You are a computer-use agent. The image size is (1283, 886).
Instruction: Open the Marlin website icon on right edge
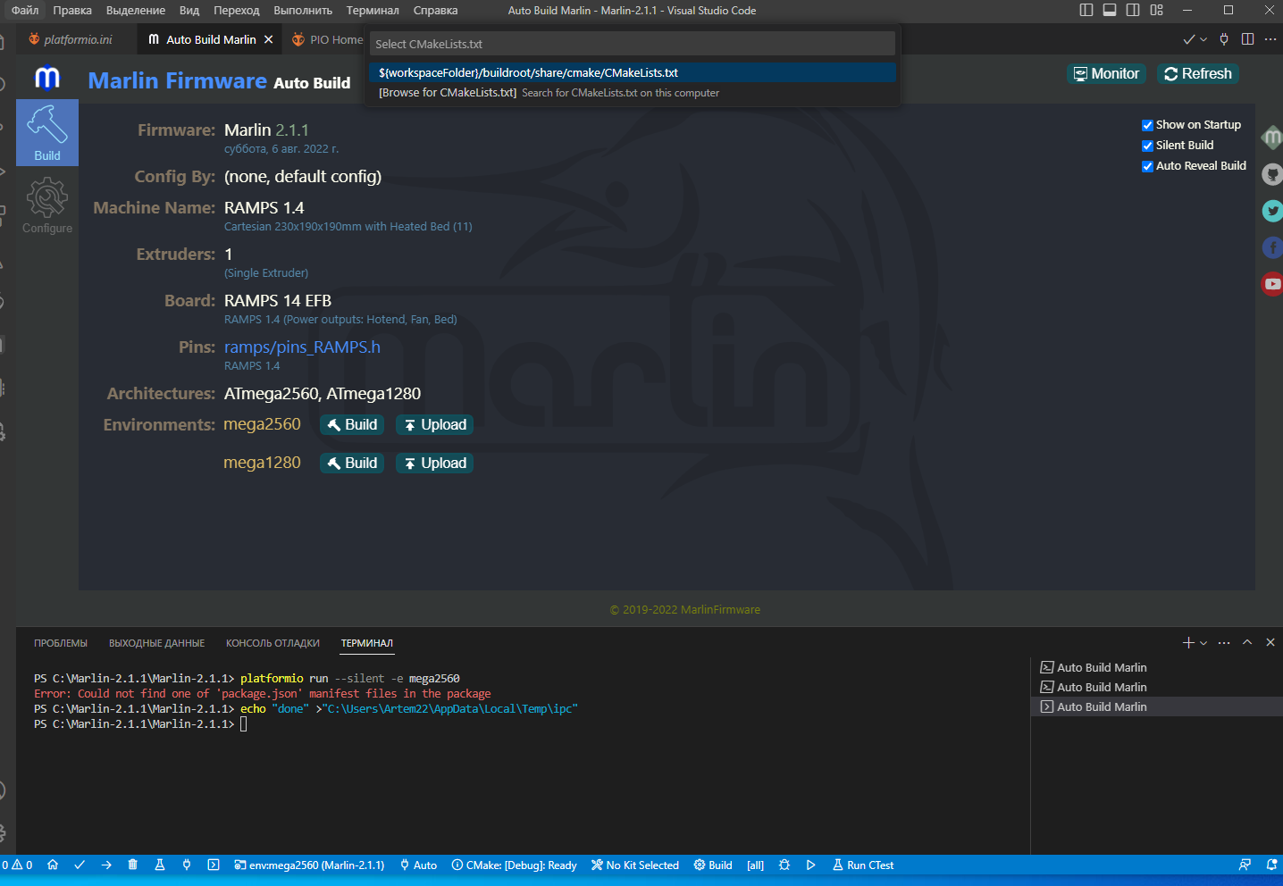(1272, 138)
